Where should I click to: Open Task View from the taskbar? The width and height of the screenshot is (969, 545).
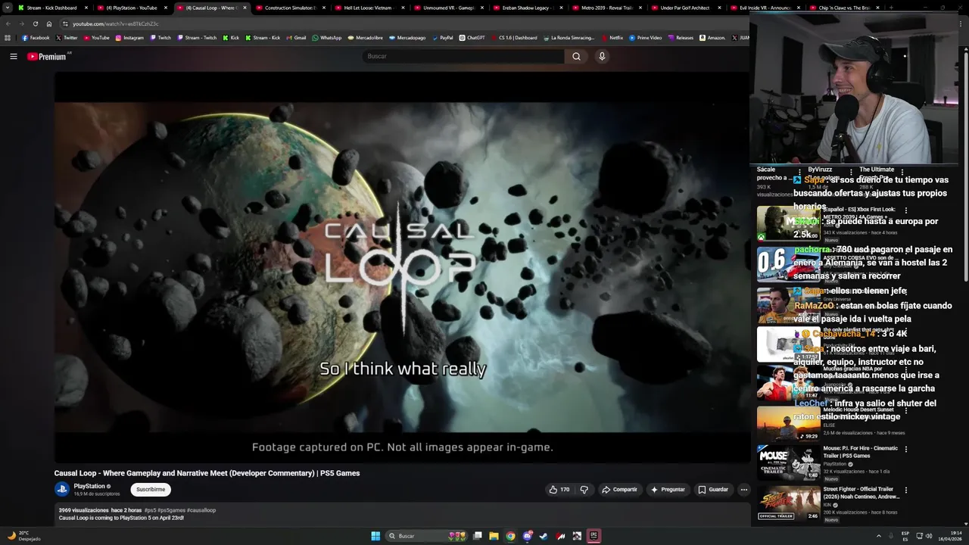coord(478,536)
